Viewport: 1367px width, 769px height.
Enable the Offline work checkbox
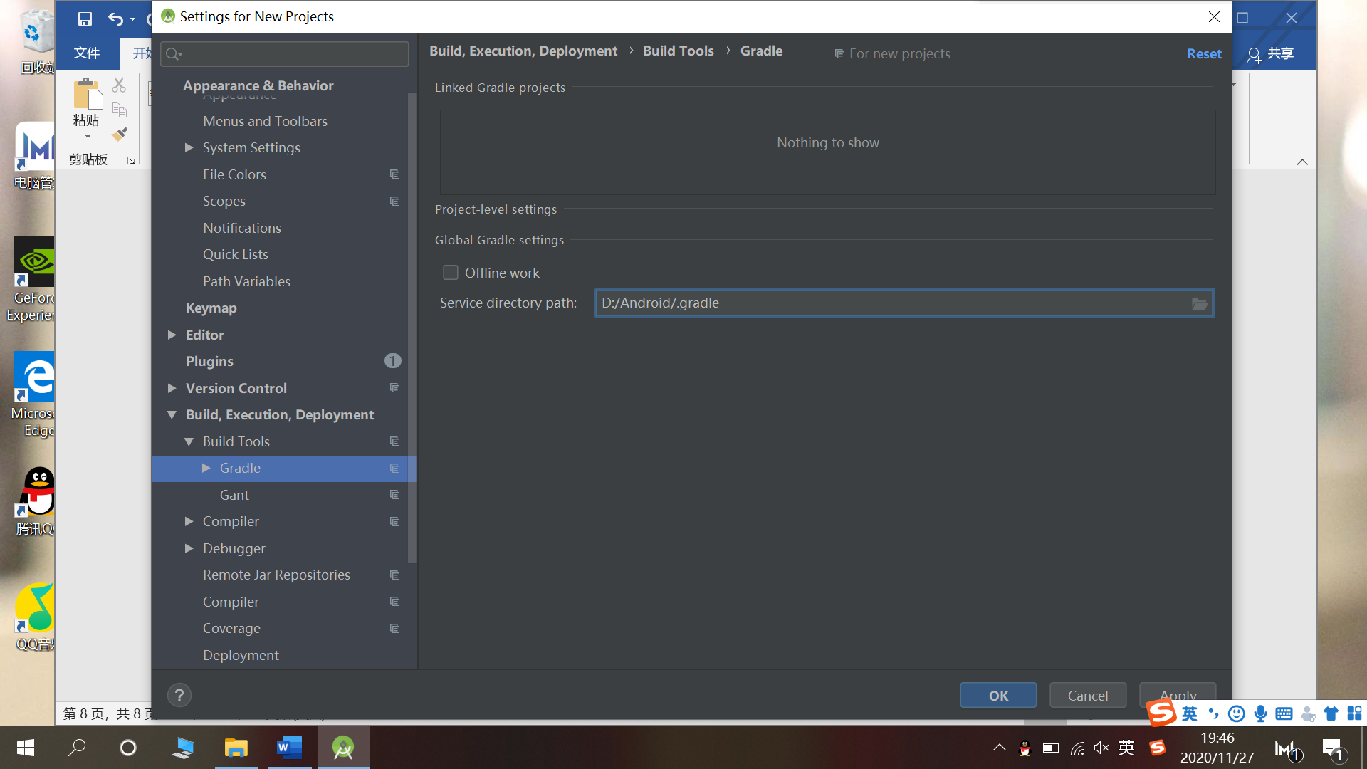tap(451, 273)
